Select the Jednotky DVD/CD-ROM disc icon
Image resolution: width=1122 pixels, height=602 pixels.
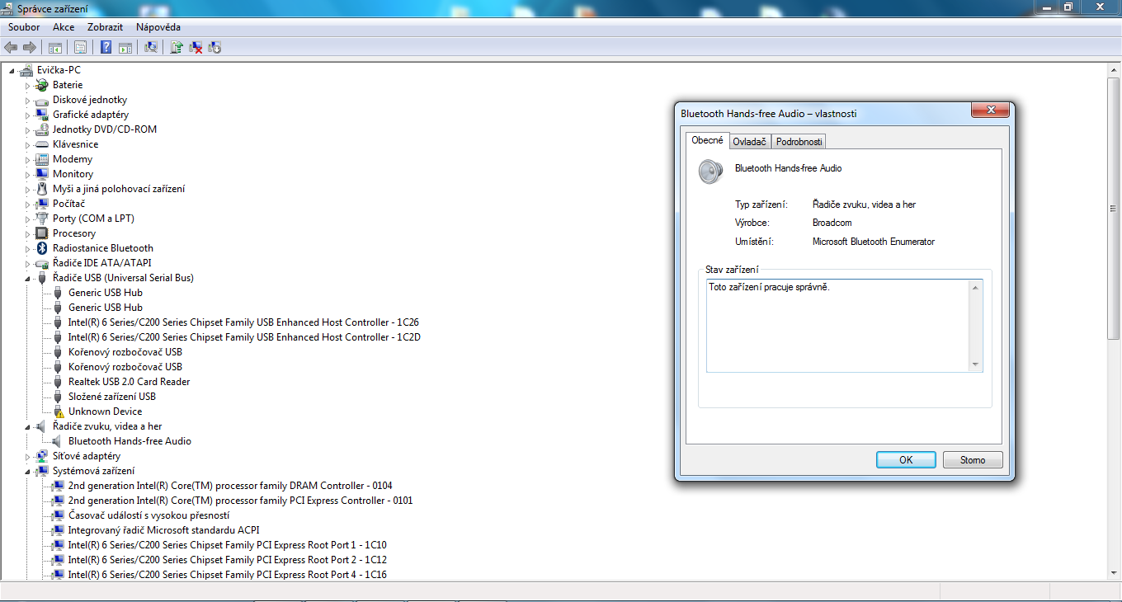pos(43,129)
